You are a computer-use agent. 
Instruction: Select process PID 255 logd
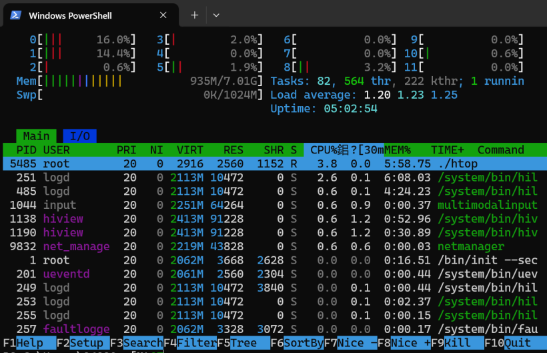point(275,316)
